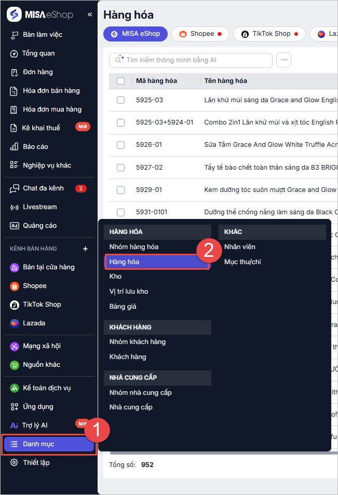
Task: Open Chat đa kênh icon
Action: pyautogui.click(x=14, y=189)
